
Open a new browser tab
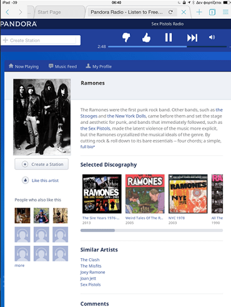pos(199,12)
